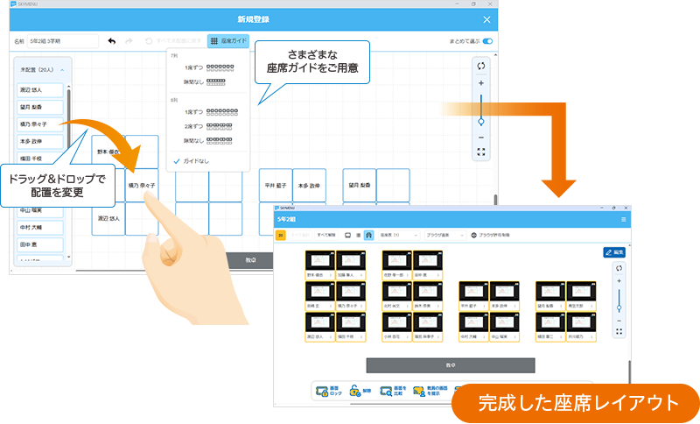Click 田中 恵 in unplaced list
The width and height of the screenshot is (700, 424).
pyautogui.click(x=40, y=244)
